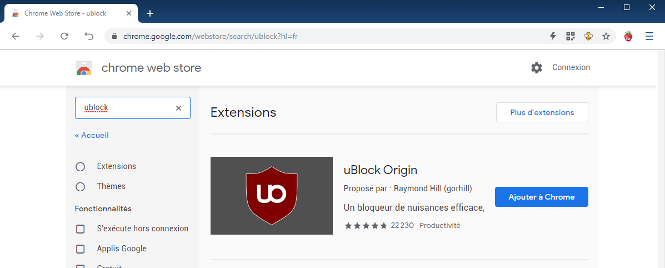This screenshot has width=665, height=268.
Task: Open the QR code generator icon
Action: [x=571, y=36]
